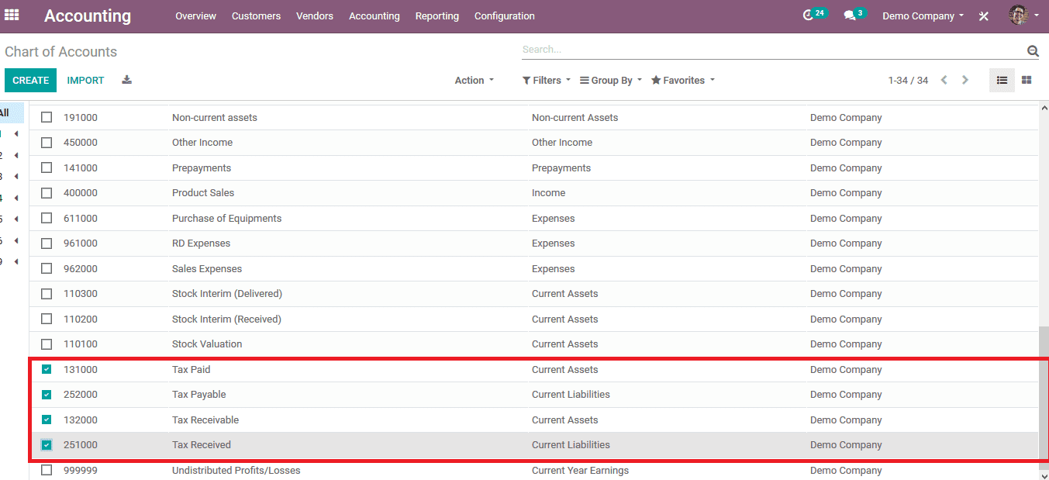Open the Filters dropdown
Viewport: 1049px width, 480px height.
546,80
